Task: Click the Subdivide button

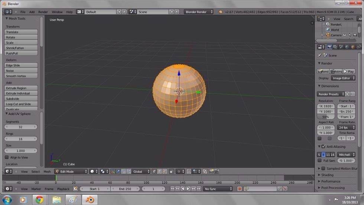Action: [21, 99]
